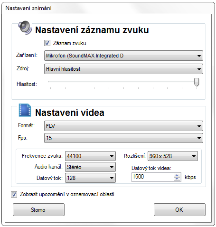Image resolution: width=216 pixels, height=227 pixels.
Task: Click the Audio kanál label
Action: click(x=48, y=167)
